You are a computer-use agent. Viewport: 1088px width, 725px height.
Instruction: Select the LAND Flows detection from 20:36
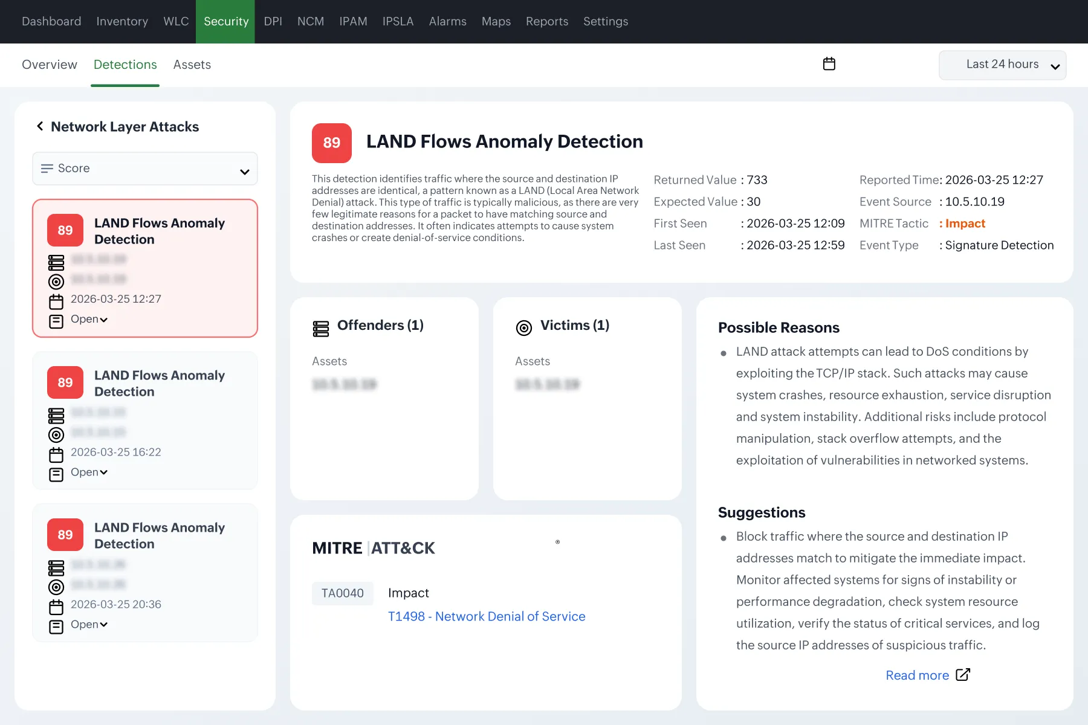145,573
